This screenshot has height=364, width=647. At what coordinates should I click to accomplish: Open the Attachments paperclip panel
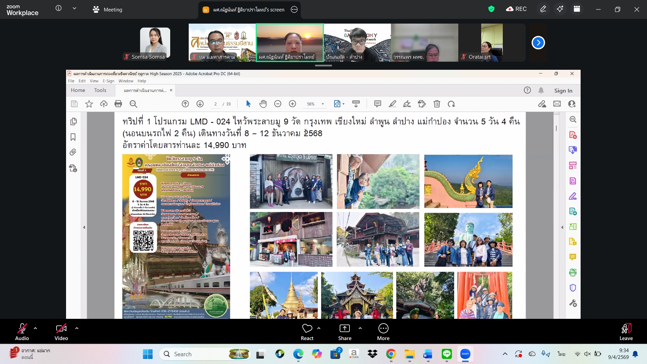[73, 152]
